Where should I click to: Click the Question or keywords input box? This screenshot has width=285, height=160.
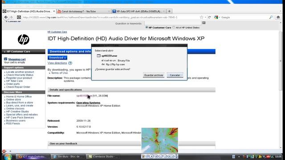pos(173,23)
